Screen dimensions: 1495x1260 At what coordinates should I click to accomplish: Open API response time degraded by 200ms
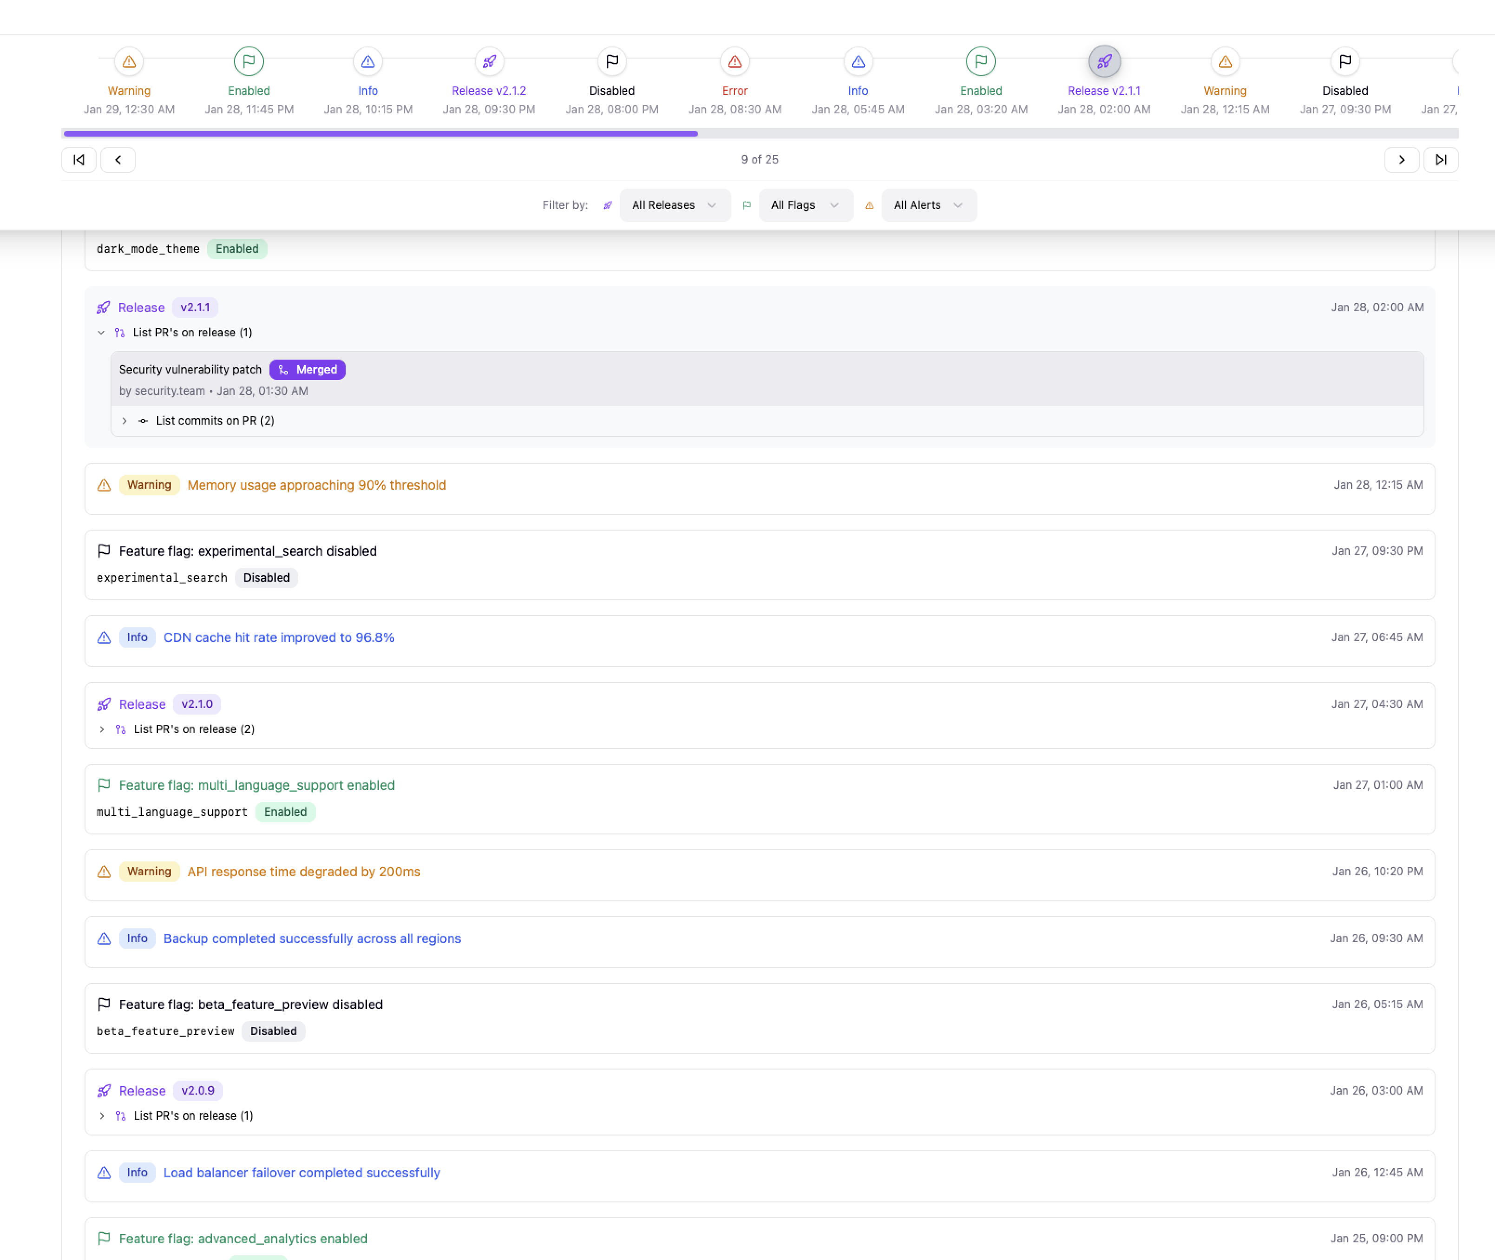tap(303, 872)
